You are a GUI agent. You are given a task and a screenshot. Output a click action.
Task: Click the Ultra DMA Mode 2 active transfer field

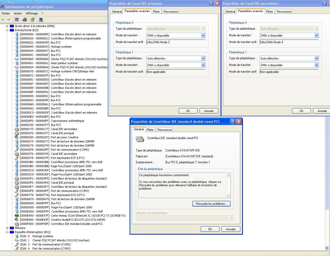pyautogui.click(x=176, y=42)
